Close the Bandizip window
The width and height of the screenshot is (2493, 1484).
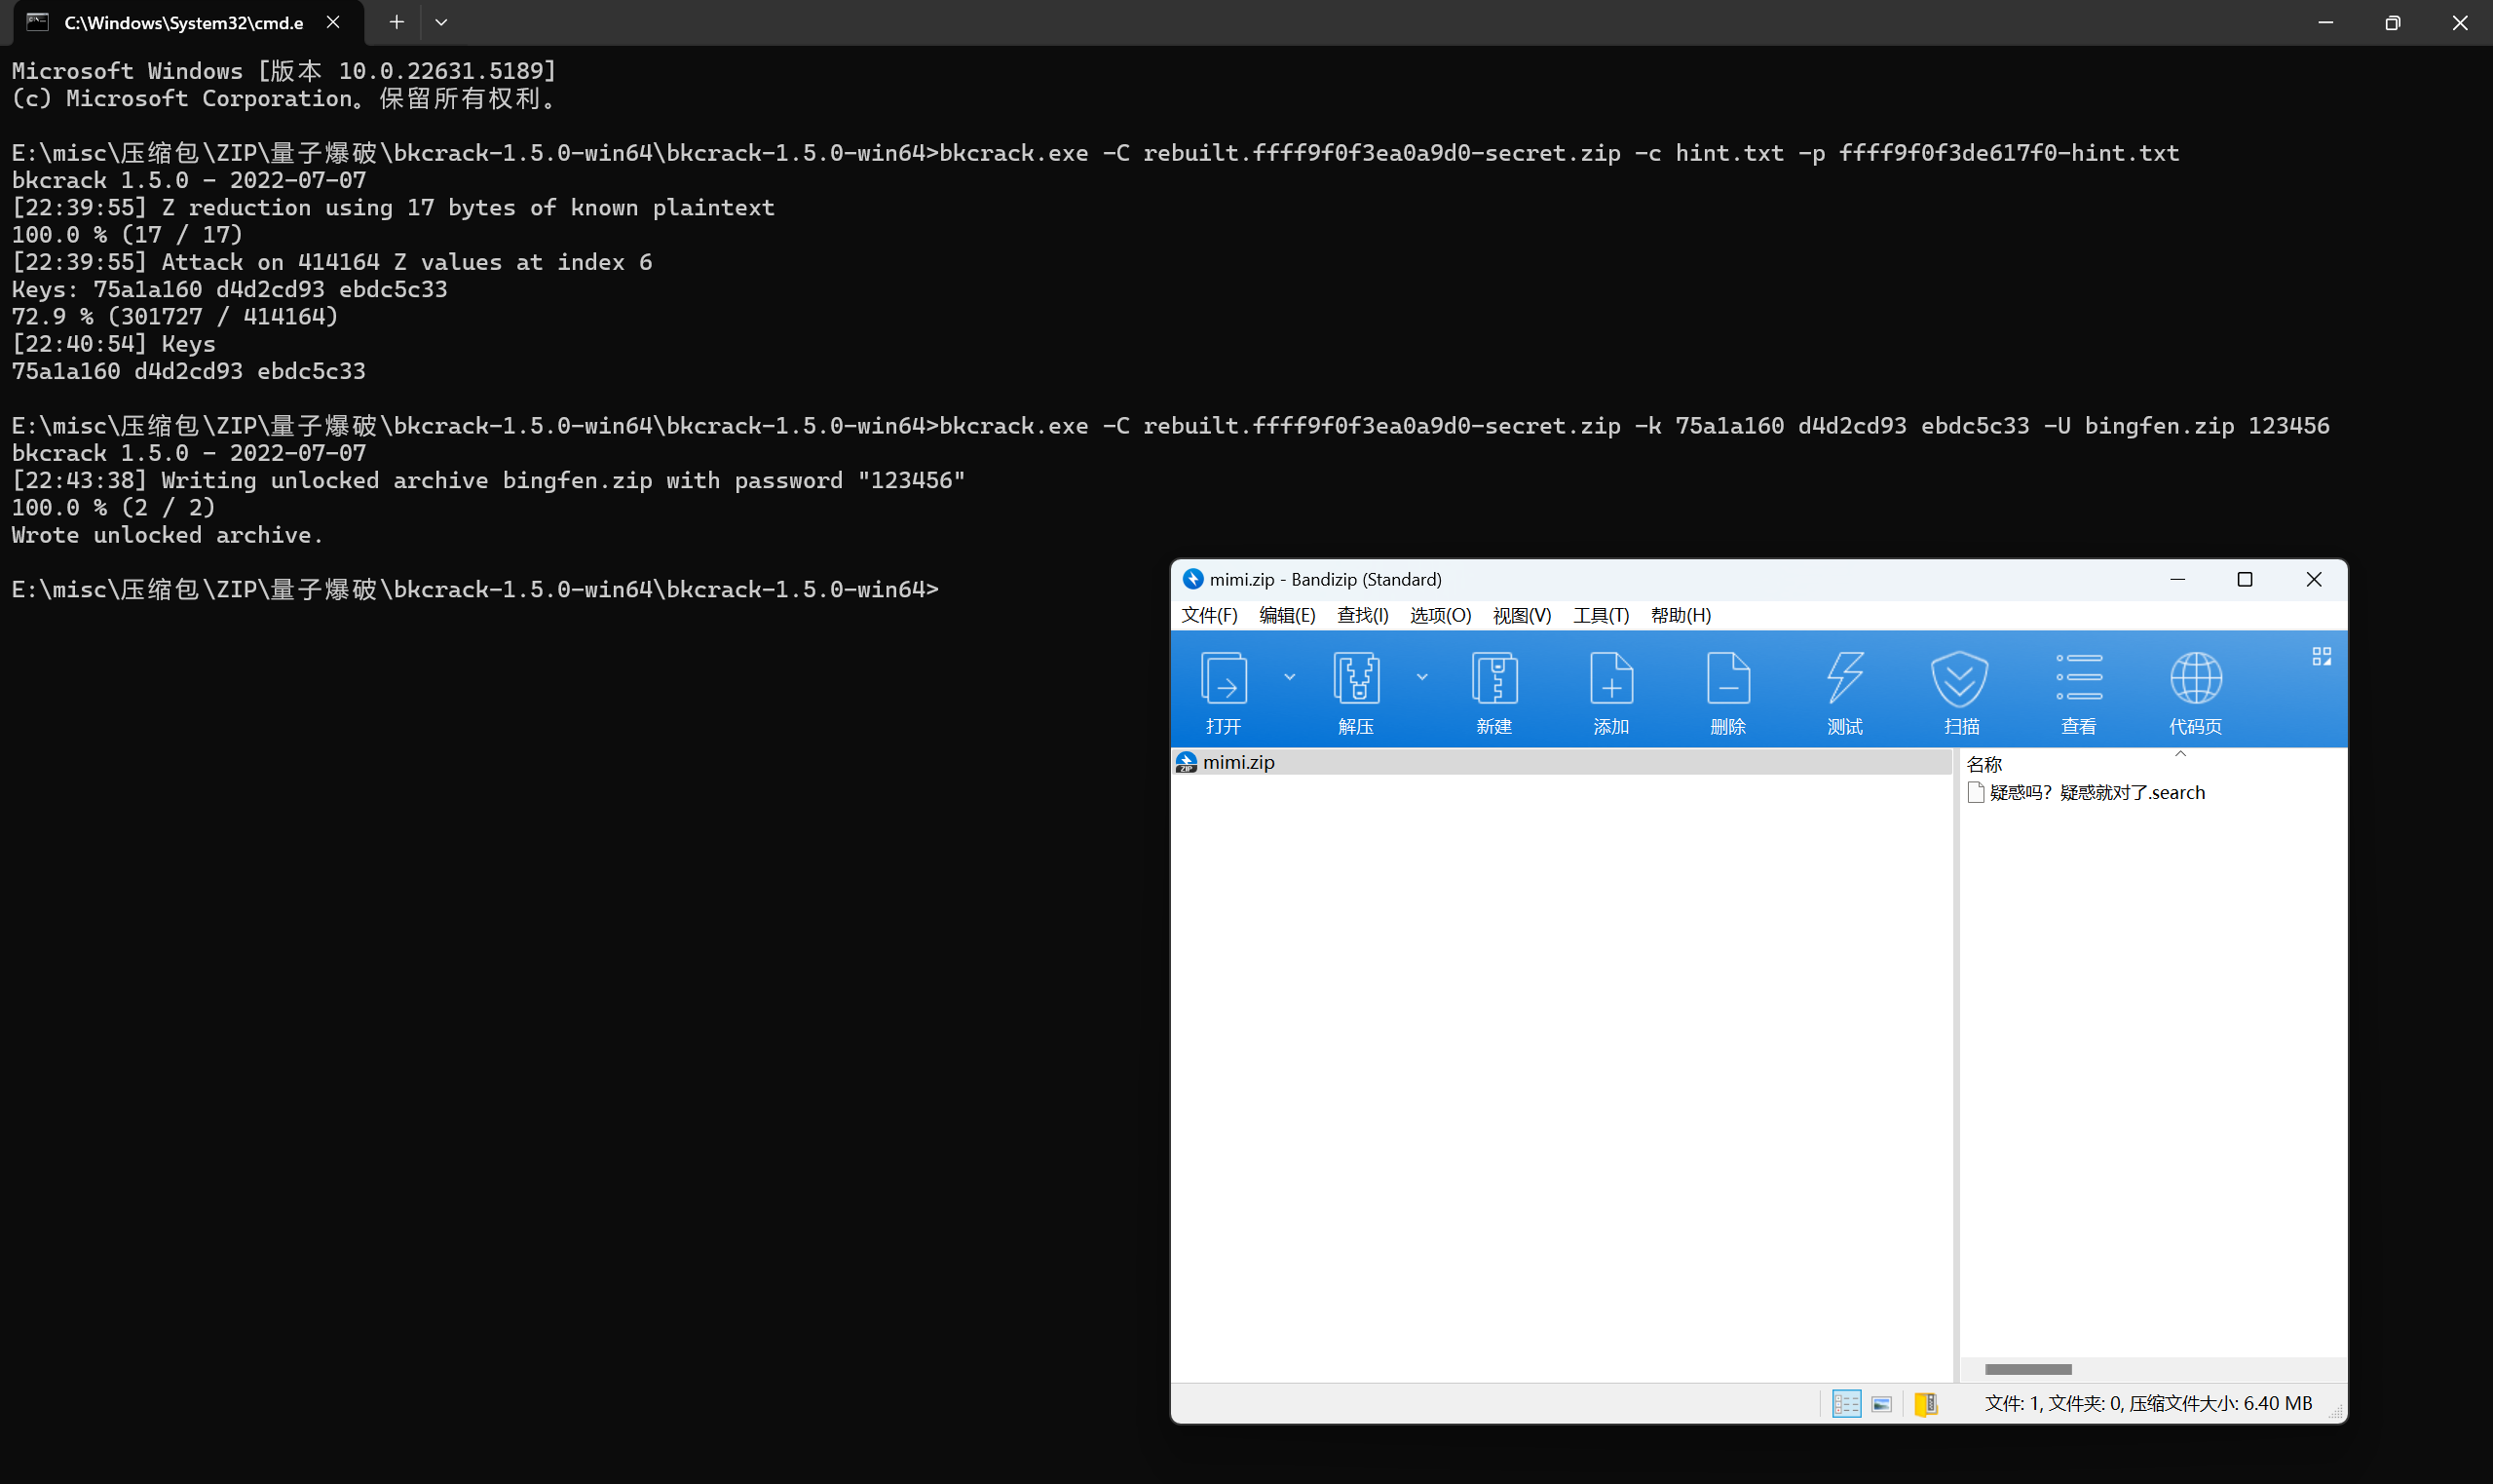tap(2313, 579)
